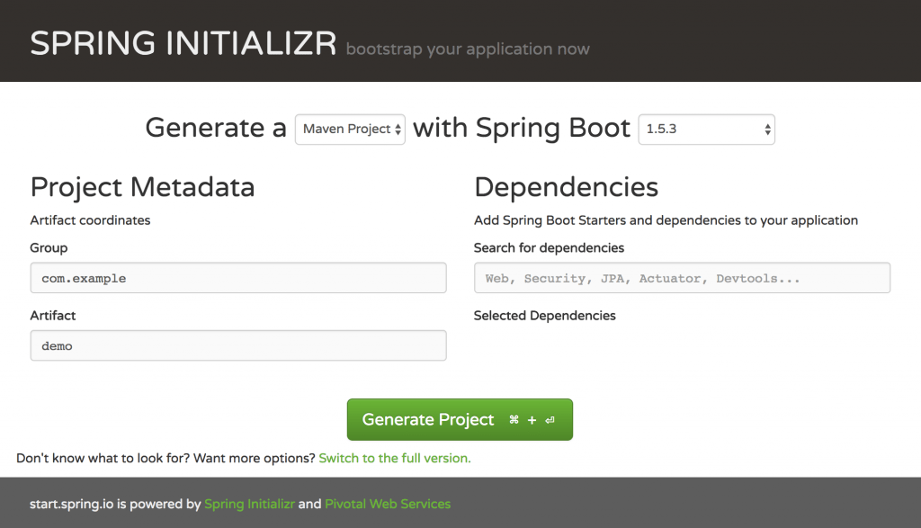Visit the Pivotal Web Services link
This screenshot has width=921, height=528.
(x=388, y=504)
